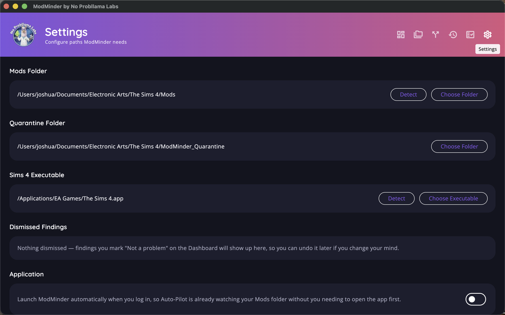
Task: Click the No Probllama Labs logo
Action: [23, 35]
